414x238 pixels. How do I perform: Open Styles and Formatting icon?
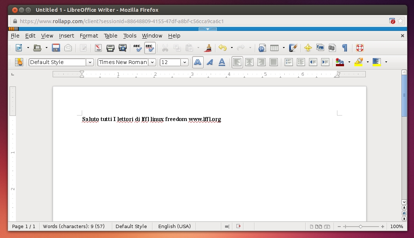(x=19, y=62)
